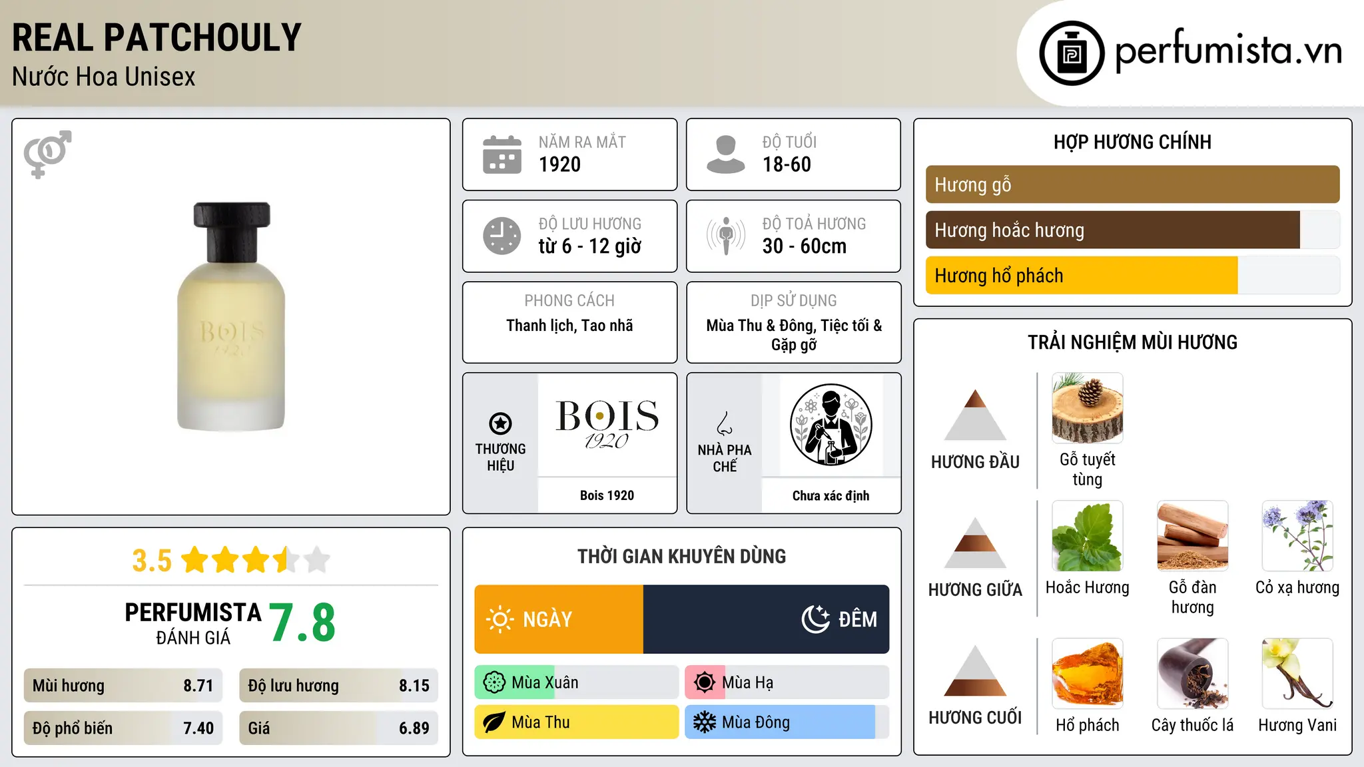This screenshot has height=767, width=1364.
Task: Click the flower icon beside Mùa Xuân
Action: pos(494,682)
